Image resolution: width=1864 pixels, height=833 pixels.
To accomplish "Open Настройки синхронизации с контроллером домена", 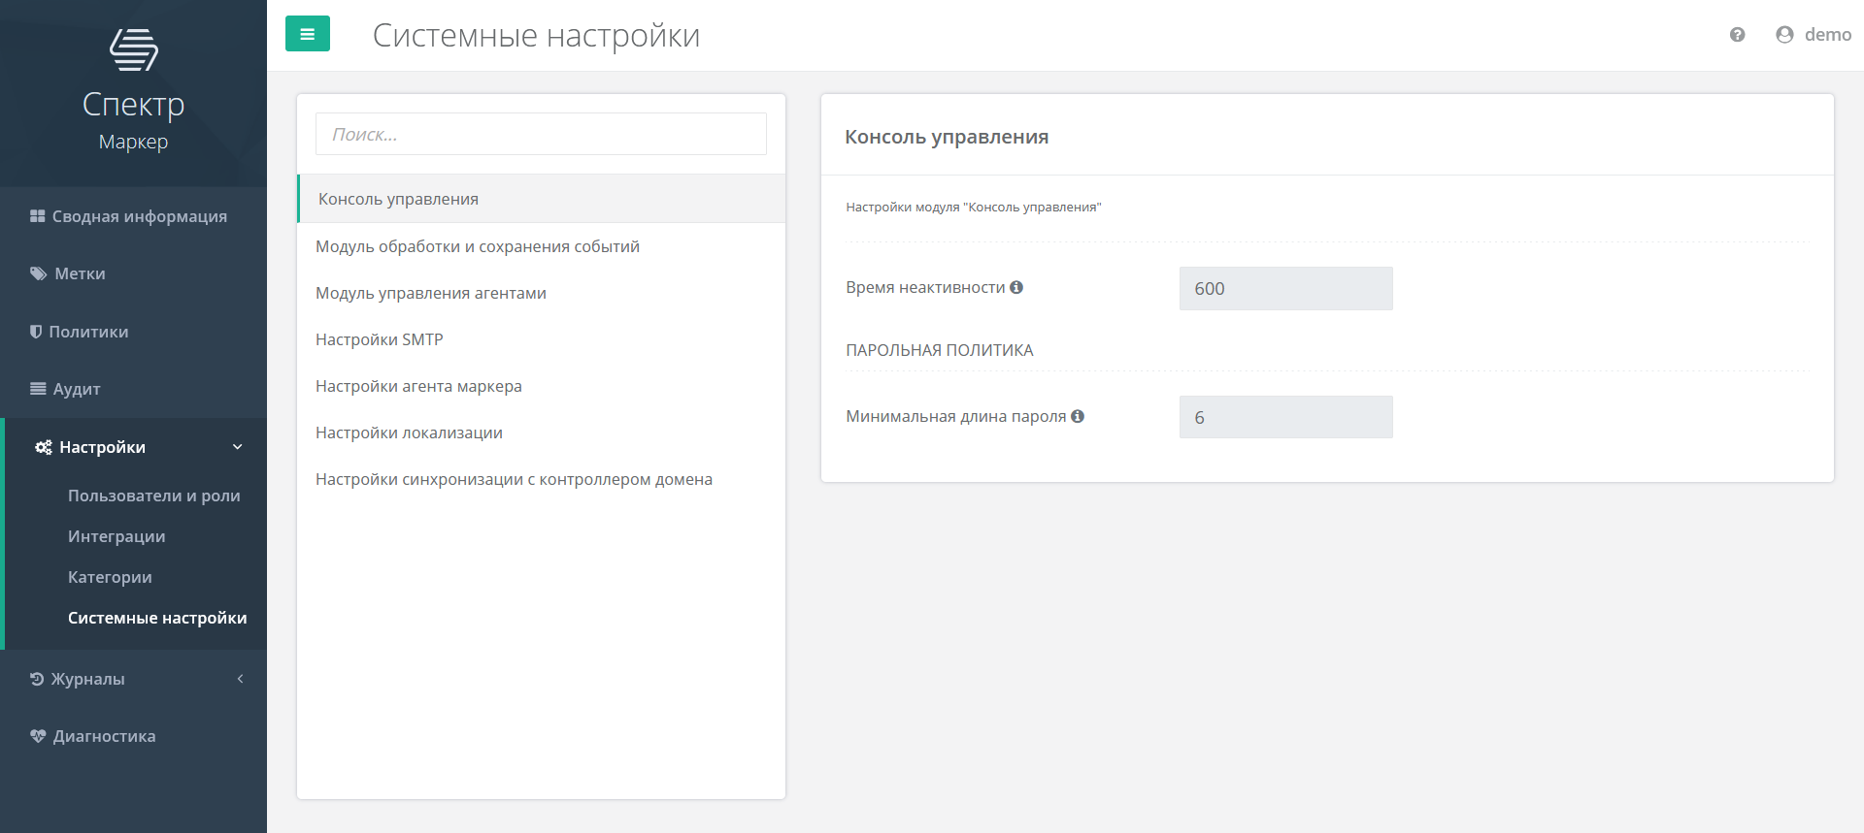I will click(x=514, y=479).
